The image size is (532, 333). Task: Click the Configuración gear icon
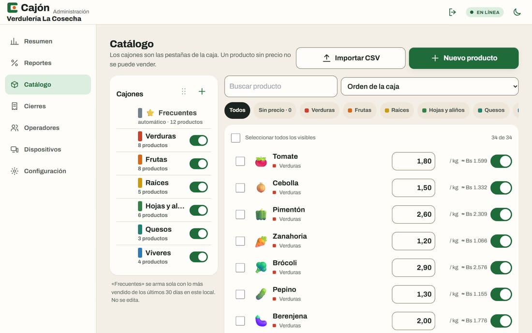coord(14,171)
